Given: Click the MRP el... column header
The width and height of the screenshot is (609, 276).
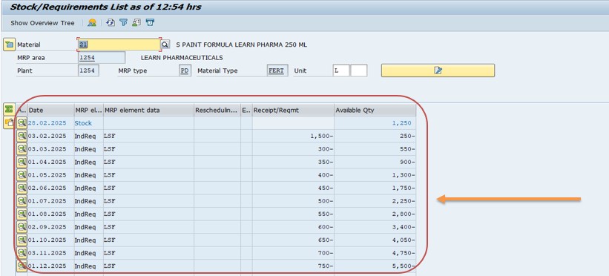Looking at the screenshot, I should (x=88, y=110).
